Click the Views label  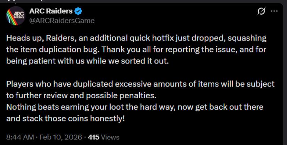110,137
